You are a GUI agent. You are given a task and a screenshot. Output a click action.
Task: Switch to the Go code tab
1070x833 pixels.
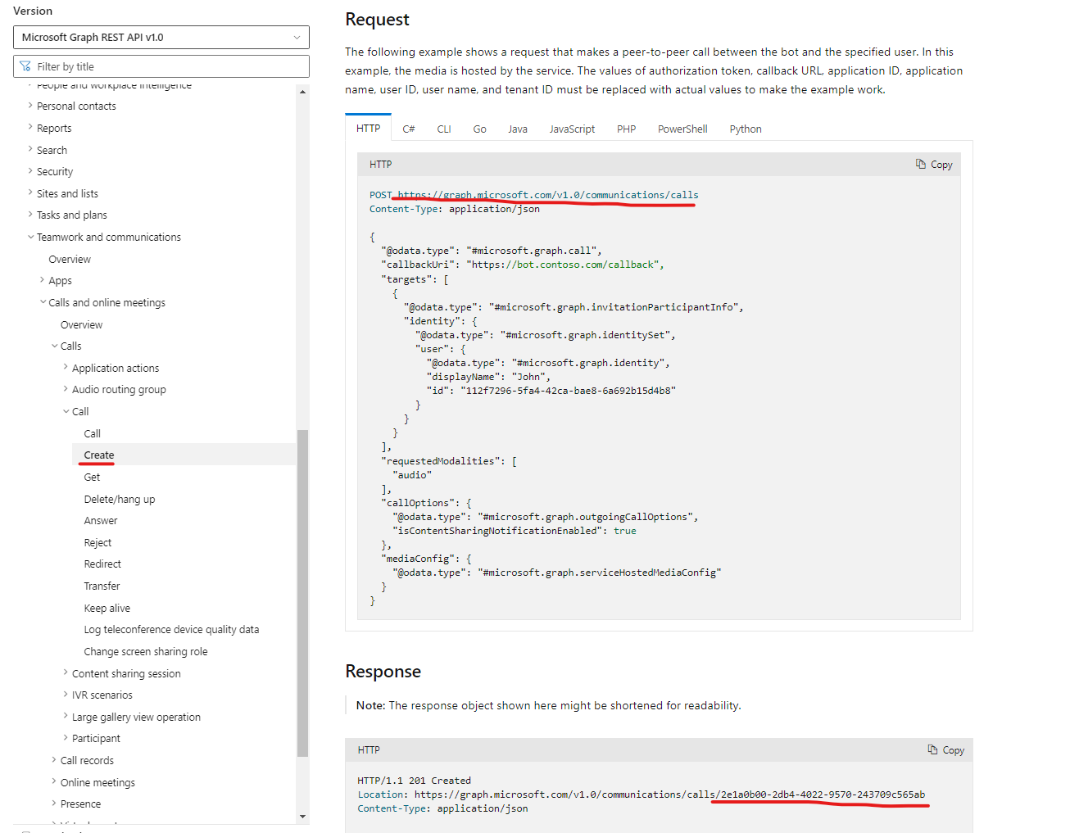(x=480, y=129)
